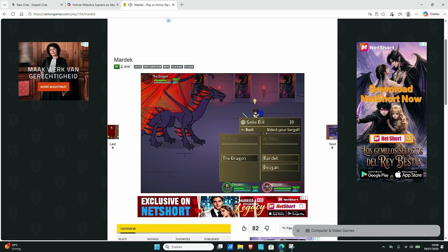
Task: Open the Last game thumbnail
Action: 113,132
